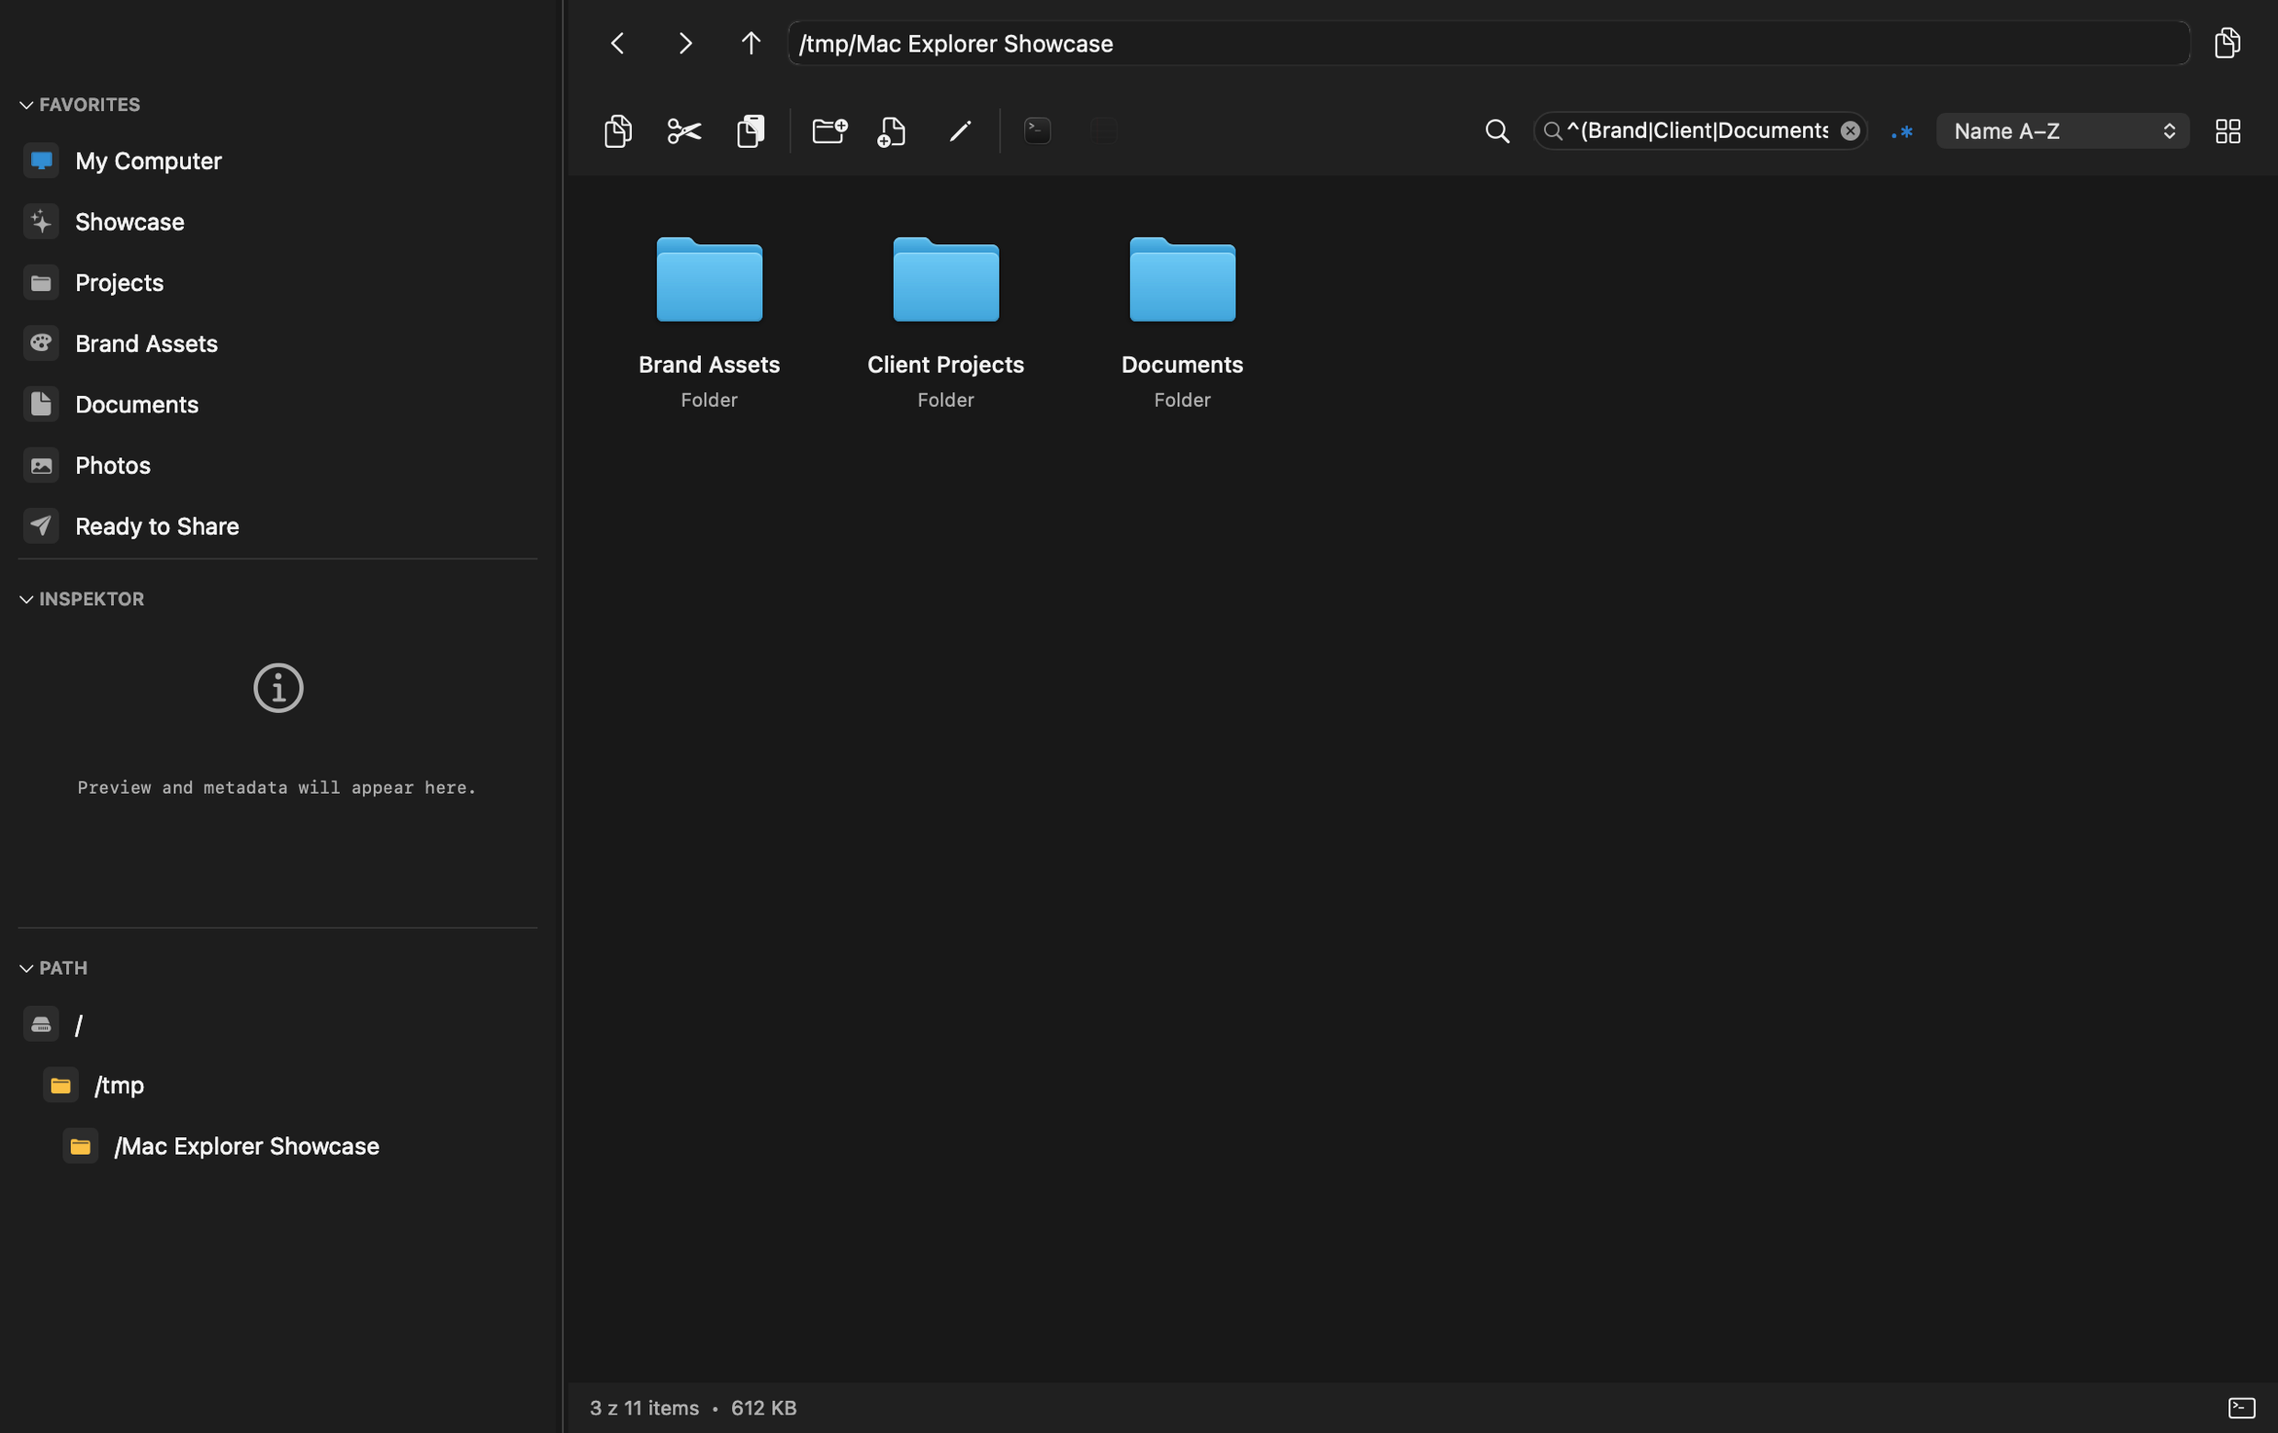Click the inspector info icon
The height and width of the screenshot is (1433, 2278).
pyautogui.click(x=278, y=688)
